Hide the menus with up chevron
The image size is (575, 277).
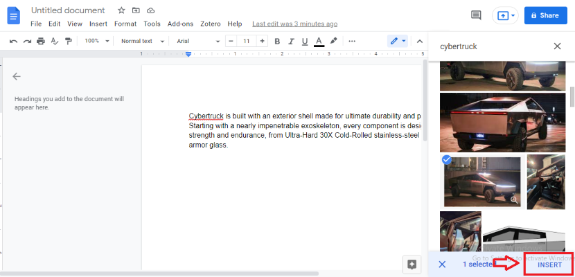420,41
